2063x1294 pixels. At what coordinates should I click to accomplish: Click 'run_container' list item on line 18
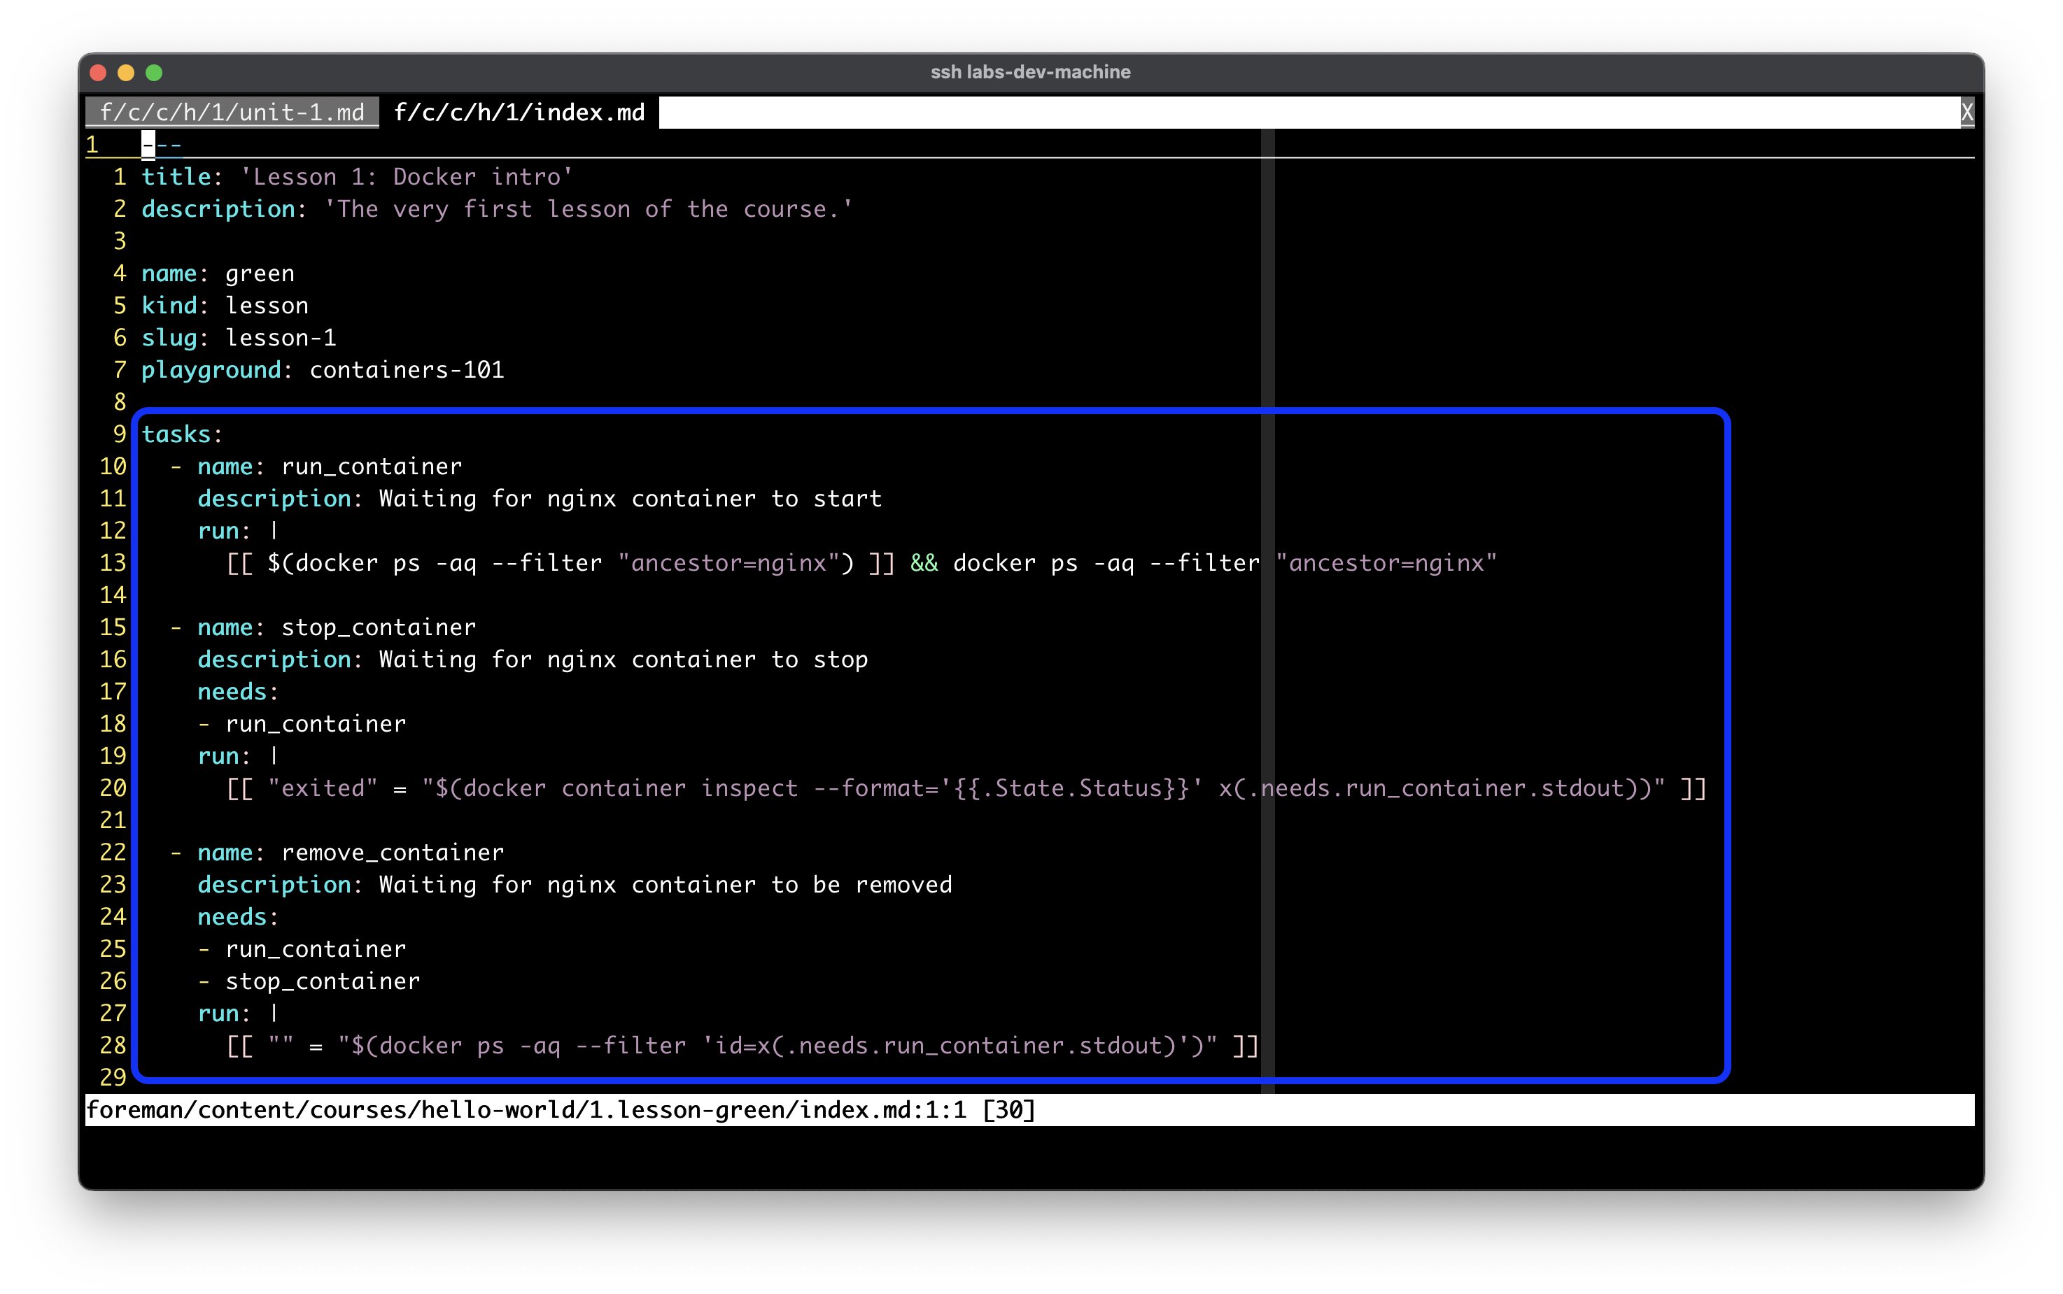[316, 724]
